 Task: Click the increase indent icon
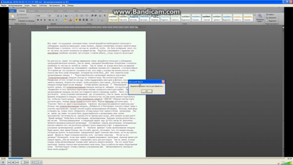pyautogui.click(x=96, y=16)
